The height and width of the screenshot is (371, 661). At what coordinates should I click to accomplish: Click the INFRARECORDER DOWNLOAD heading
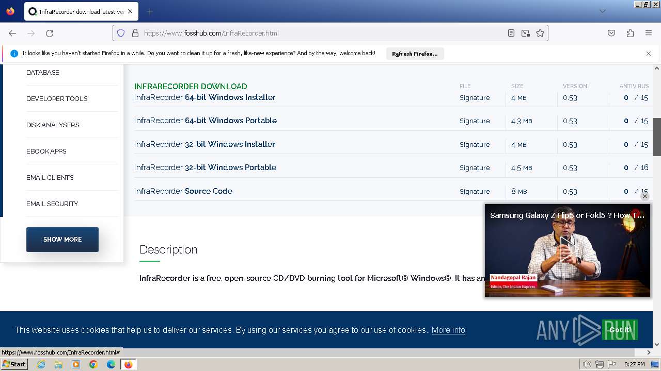[191, 87]
